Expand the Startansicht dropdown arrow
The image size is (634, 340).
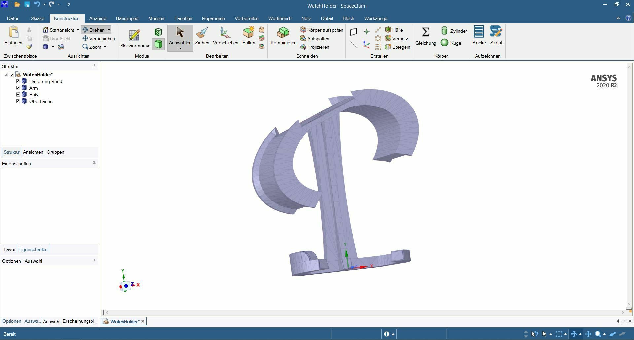(x=78, y=30)
